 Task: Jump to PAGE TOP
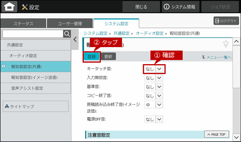[x=216, y=134]
